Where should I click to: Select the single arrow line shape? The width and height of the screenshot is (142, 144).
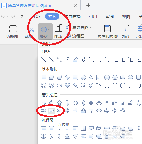tap(52, 60)
